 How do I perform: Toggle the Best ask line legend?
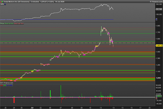click(19, 24)
